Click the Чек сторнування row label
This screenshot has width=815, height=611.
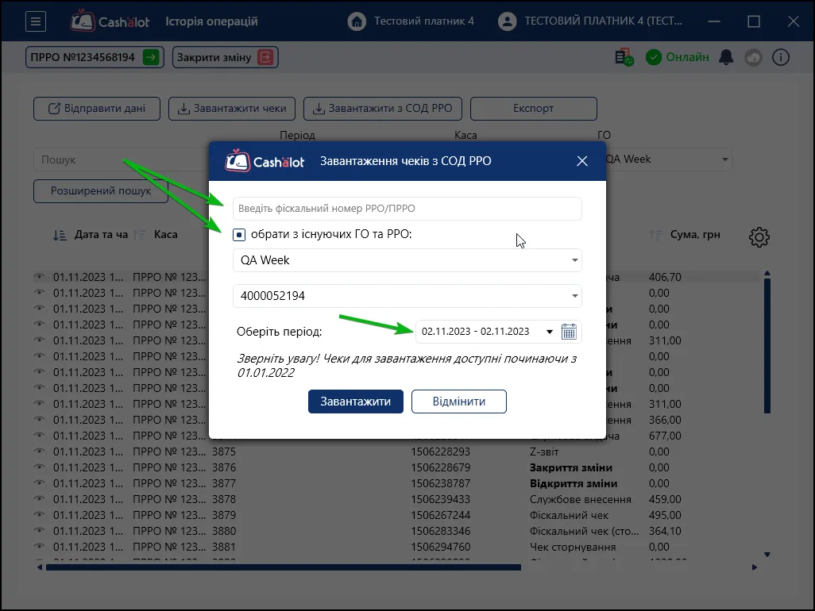(x=572, y=548)
